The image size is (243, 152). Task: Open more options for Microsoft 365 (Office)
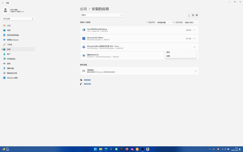[x=194, y=39]
